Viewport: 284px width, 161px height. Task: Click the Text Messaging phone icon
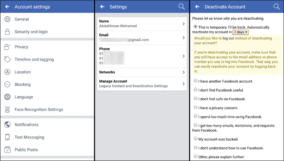7,137
